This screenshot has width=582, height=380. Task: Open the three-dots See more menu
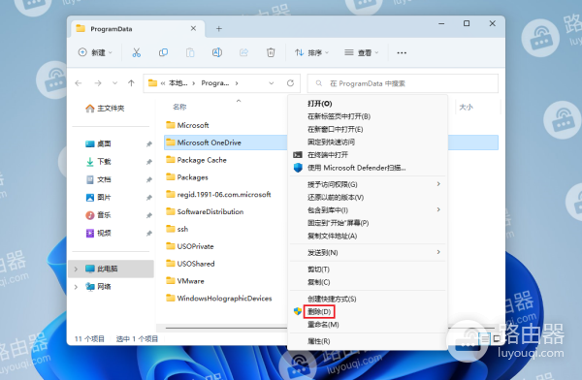click(x=402, y=52)
